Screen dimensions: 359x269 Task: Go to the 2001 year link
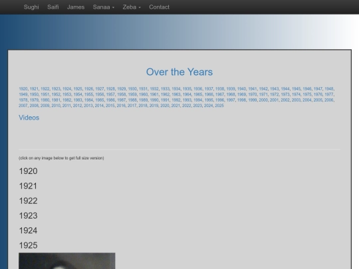point(274,100)
